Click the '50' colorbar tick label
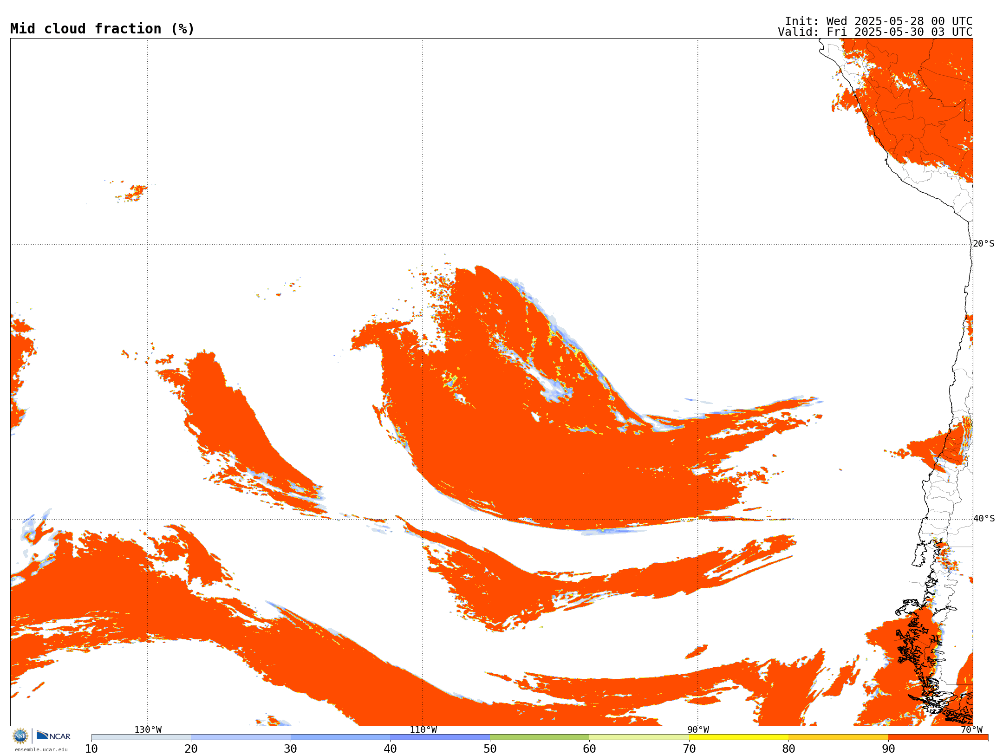 490,749
